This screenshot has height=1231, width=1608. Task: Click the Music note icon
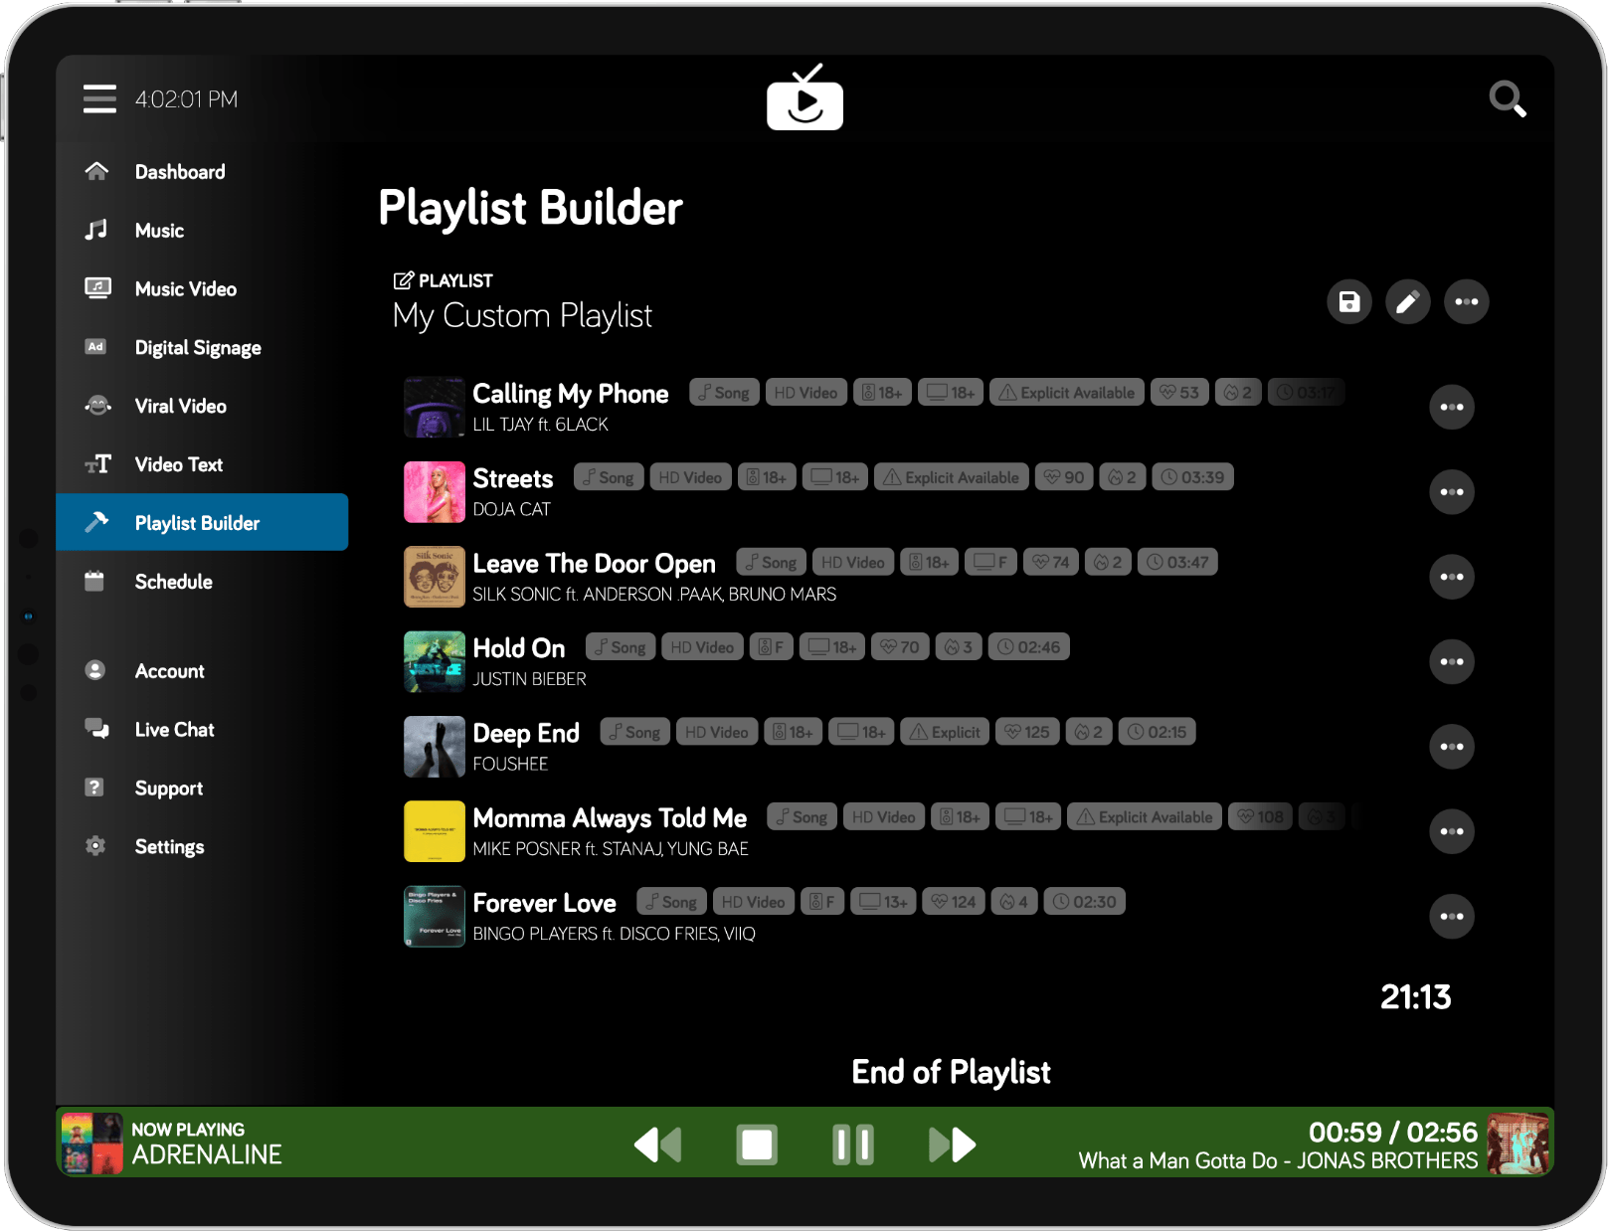[x=96, y=231]
